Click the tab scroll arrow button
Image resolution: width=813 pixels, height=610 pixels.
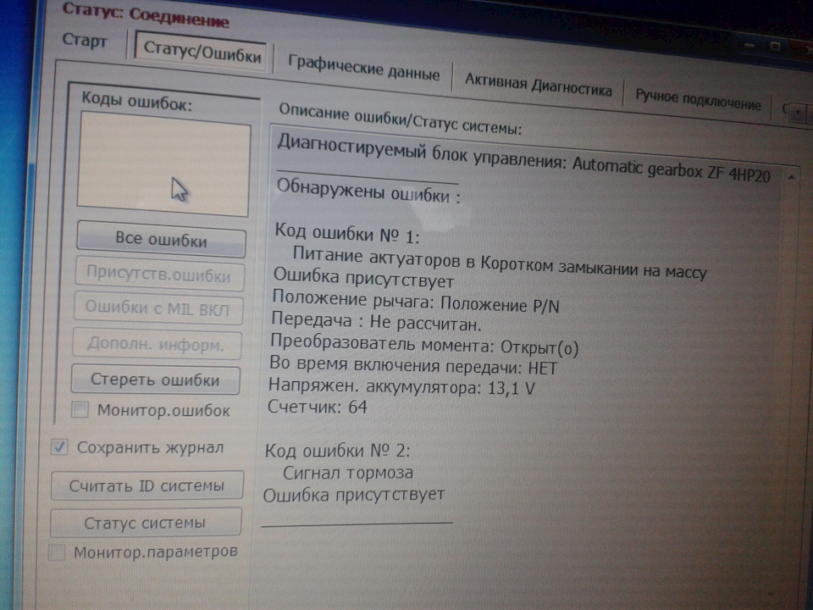pos(798,112)
